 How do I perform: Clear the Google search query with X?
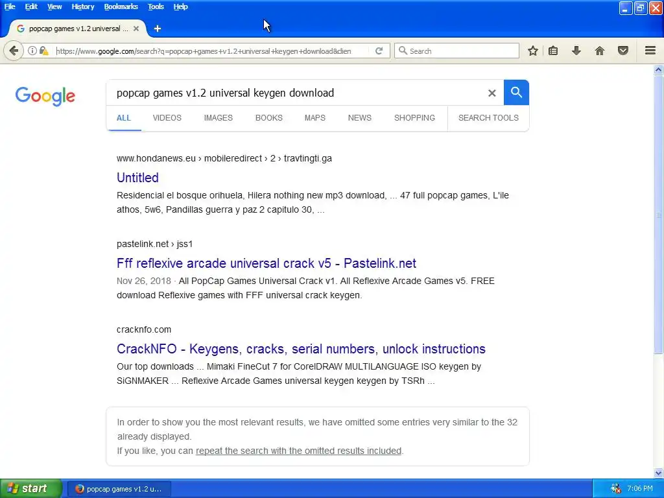pyautogui.click(x=492, y=93)
